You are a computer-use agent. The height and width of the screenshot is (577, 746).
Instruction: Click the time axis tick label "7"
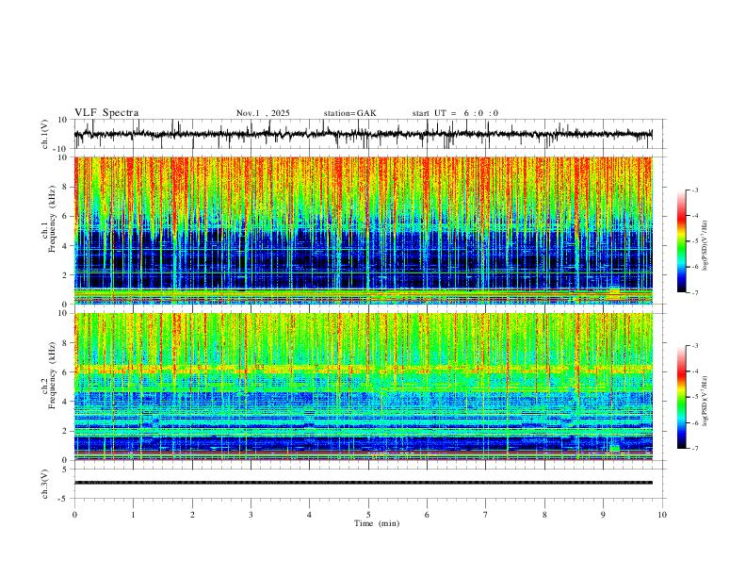click(x=486, y=515)
